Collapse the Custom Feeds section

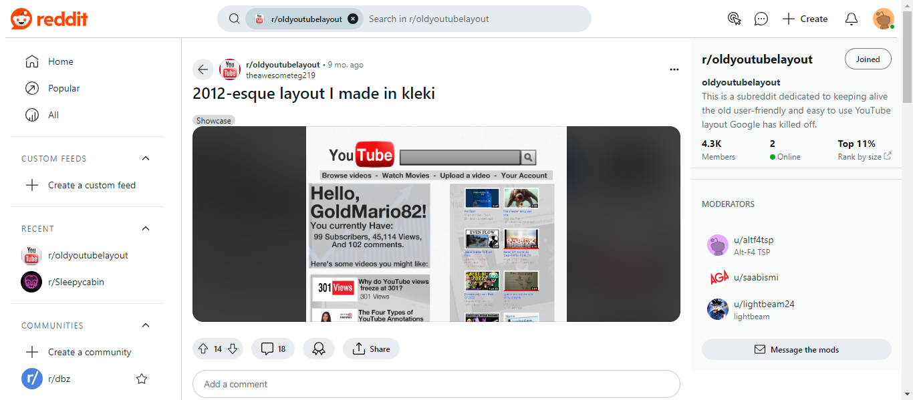point(146,158)
